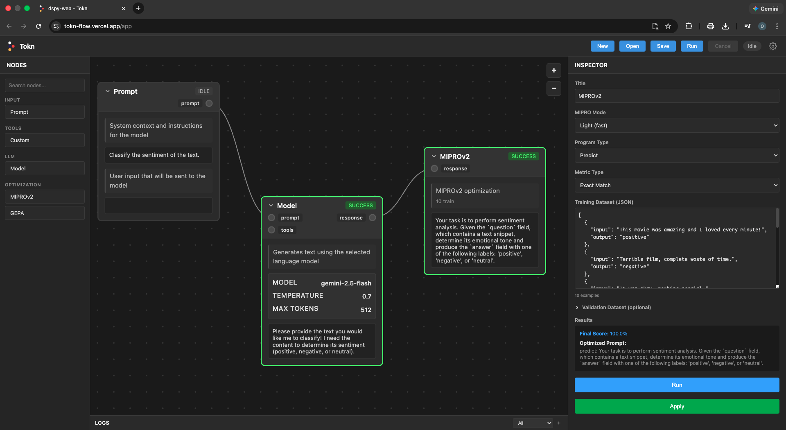786x430 pixels.
Task: Open the log level filter dropdown in Logs
Action: point(533,423)
